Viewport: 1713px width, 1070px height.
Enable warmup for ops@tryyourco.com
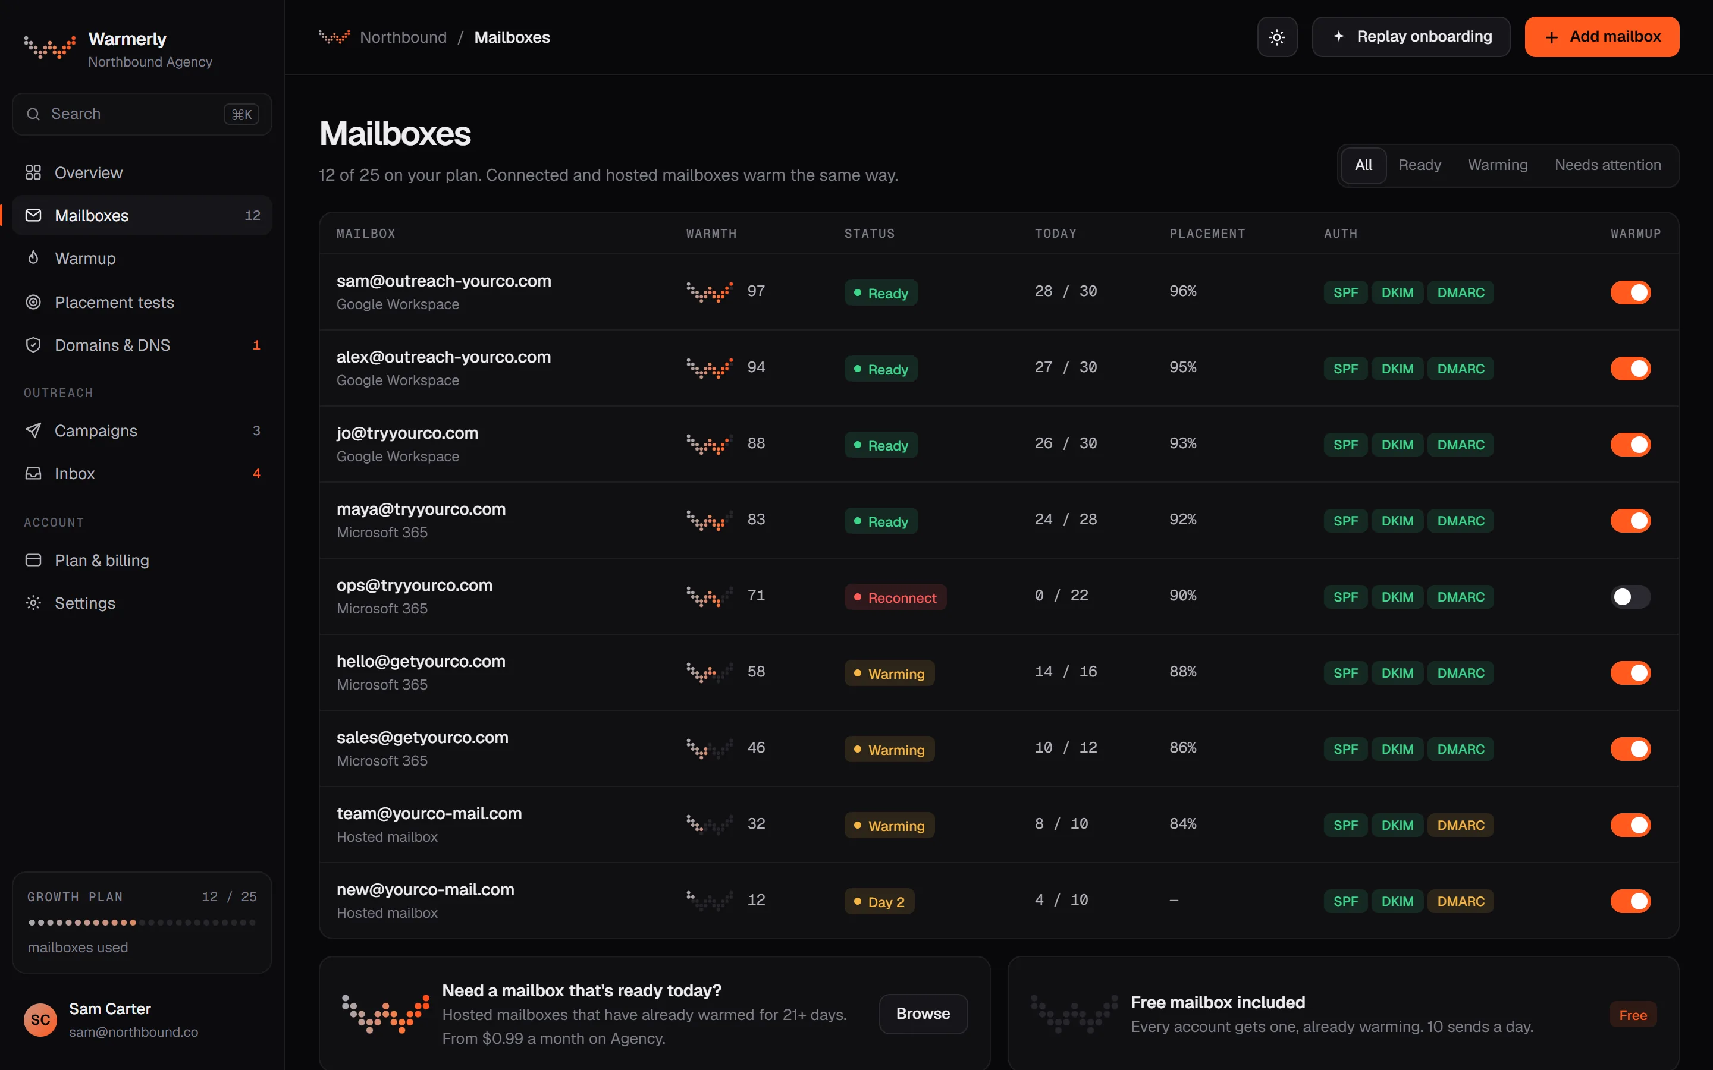(x=1630, y=597)
